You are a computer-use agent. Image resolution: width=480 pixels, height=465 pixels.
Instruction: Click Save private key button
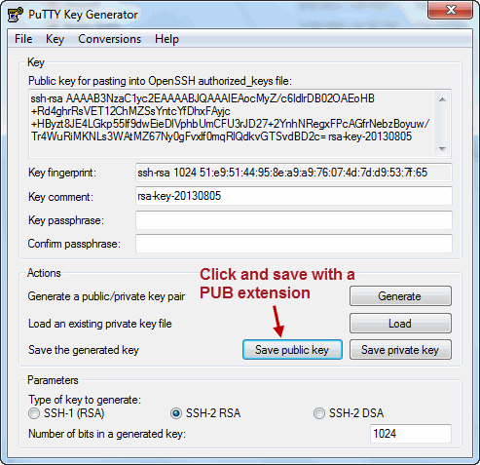(x=400, y=350)
